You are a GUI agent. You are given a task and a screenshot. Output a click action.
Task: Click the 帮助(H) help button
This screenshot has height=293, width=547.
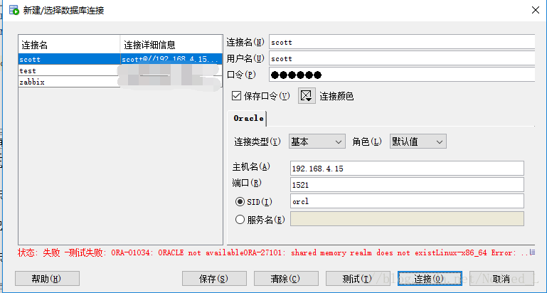pyautogui.click(x=47, y=279)
